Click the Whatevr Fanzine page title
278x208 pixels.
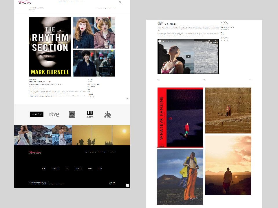pos(168,24)
